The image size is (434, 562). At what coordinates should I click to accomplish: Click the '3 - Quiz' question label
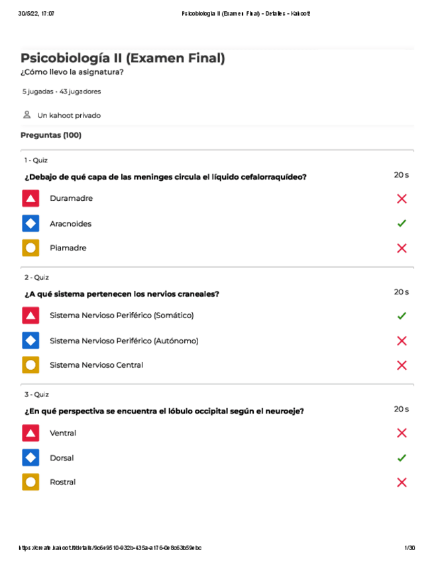36,394
